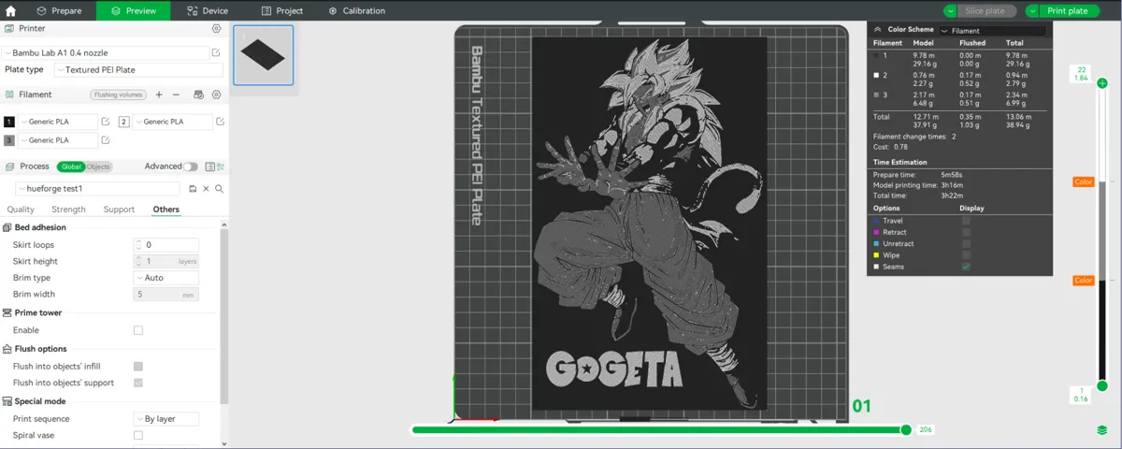Open Flushing volumes dialog
This screenshot has width=1122, height=449.
pyautogui.click(x=119, y=94)
